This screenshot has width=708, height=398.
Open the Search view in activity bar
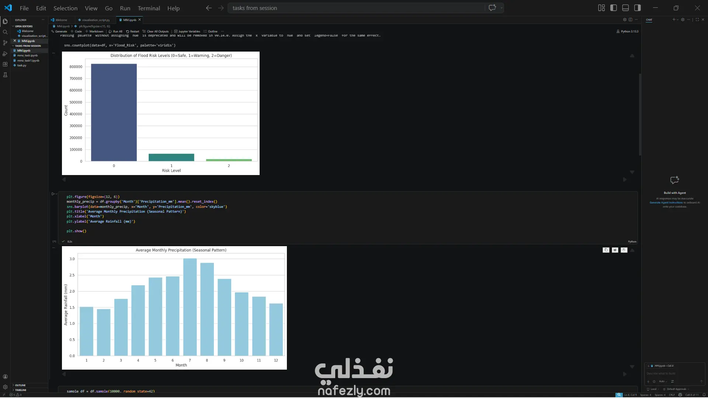point(5,32)
